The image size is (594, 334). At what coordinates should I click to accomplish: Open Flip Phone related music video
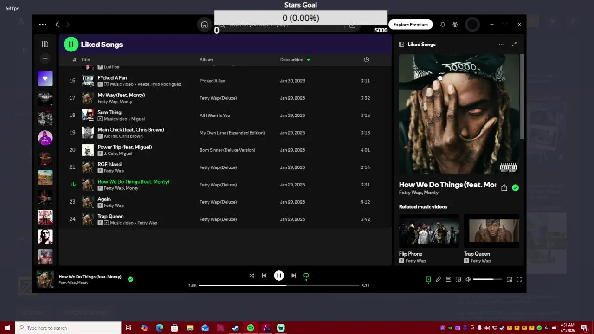[429, 239]
